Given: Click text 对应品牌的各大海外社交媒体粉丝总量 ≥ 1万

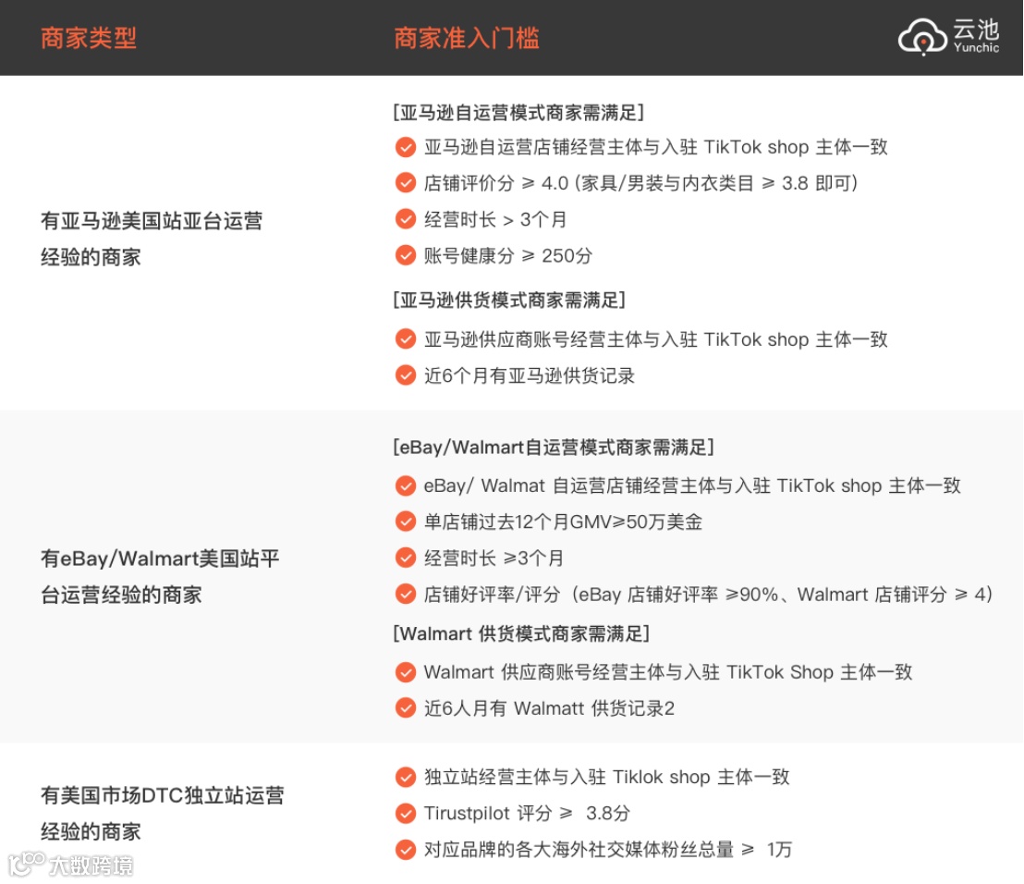Looking at the screenshot, I should coord(608,850).
